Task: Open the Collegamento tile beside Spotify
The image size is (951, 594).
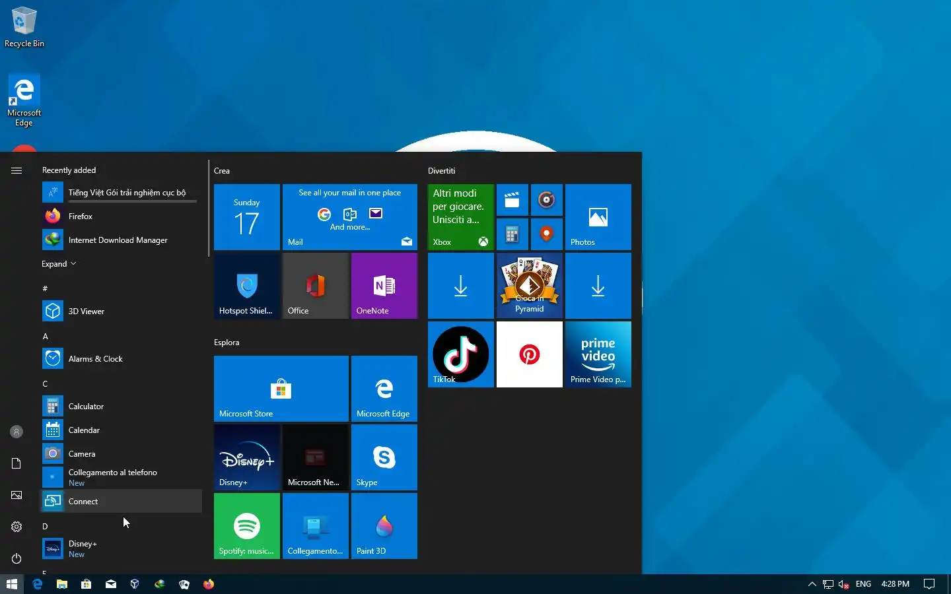Action: pyautogui.click(x=316, y=526)
